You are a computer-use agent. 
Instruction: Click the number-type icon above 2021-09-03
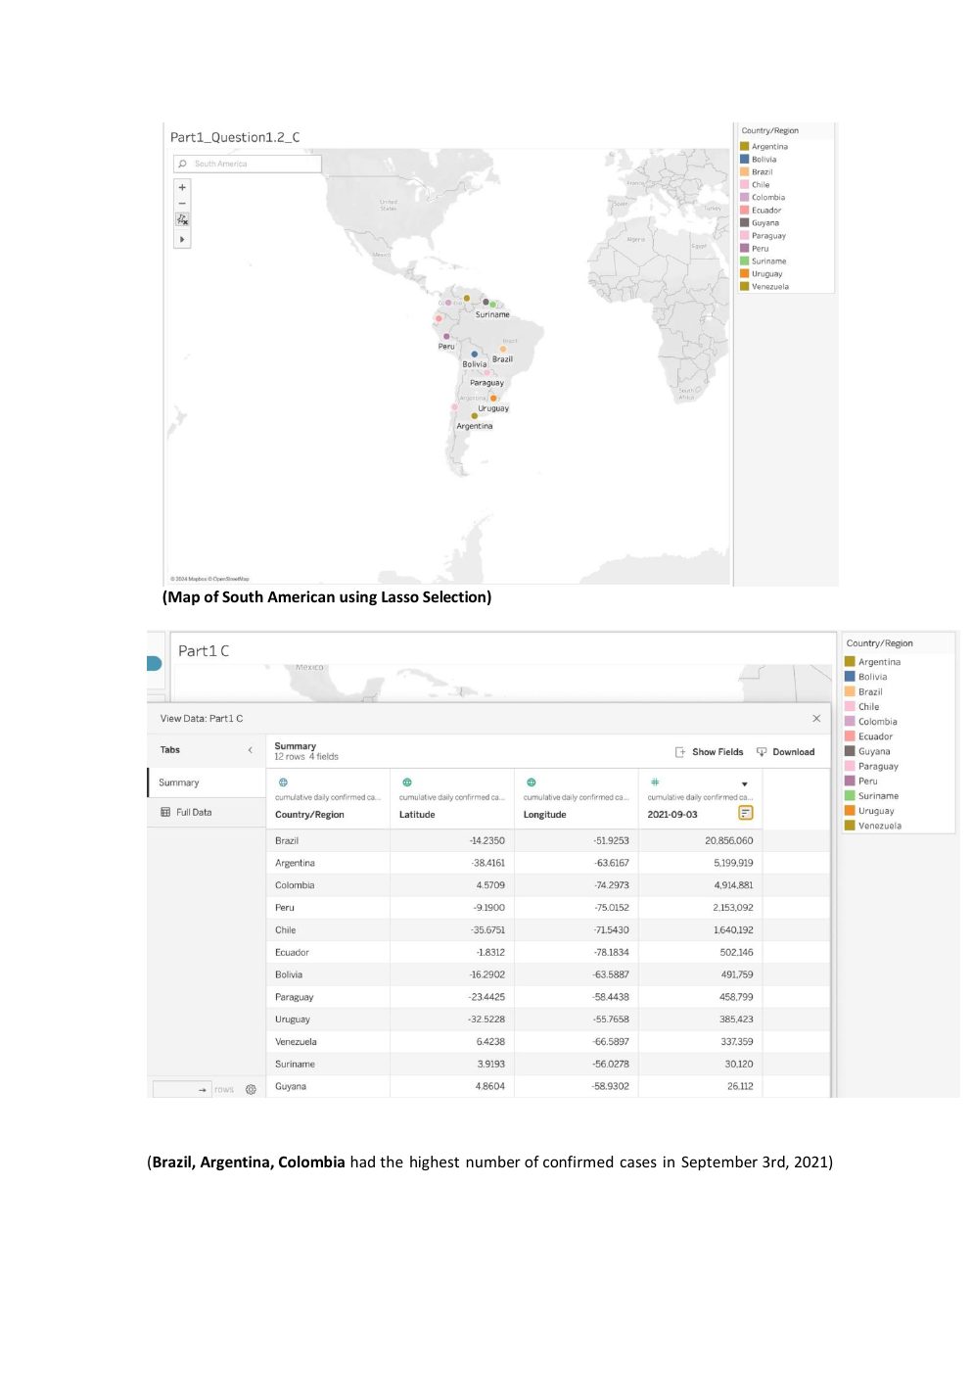pyautogui.click(x=655, y=782)
